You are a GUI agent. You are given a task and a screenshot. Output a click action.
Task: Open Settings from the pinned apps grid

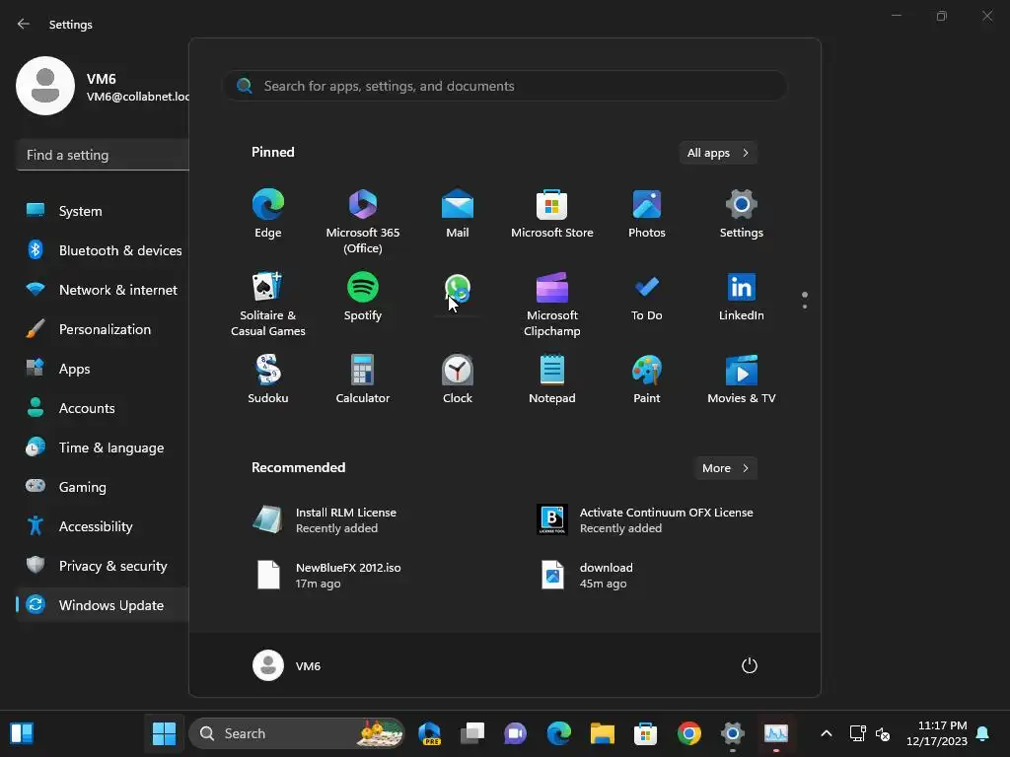[x=742, y=214]
